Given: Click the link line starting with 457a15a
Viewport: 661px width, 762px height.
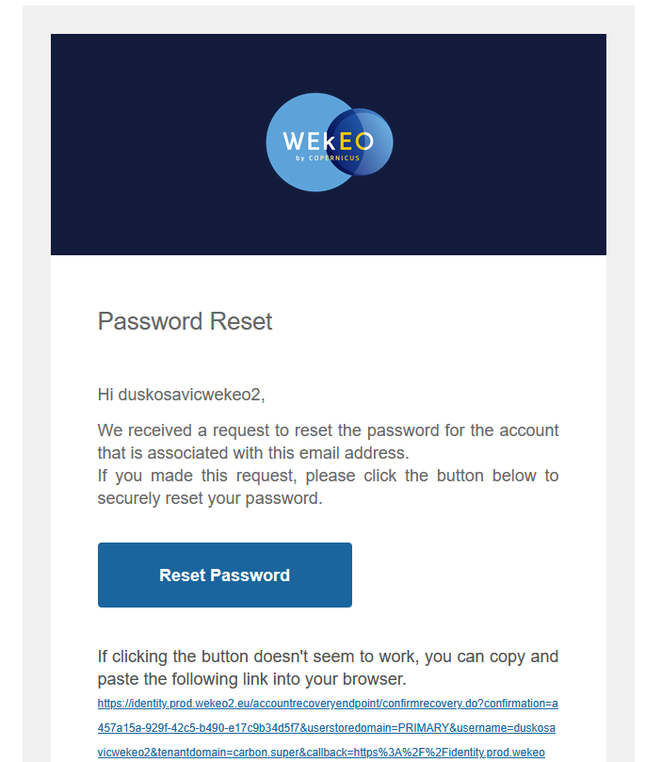Looking at the screenshot, I should tap(326, 728).
